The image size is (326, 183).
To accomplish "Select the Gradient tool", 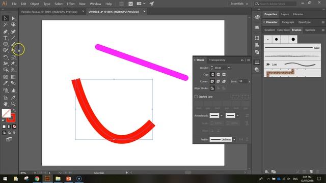I will pyautogui.click(x=13, y=77).
